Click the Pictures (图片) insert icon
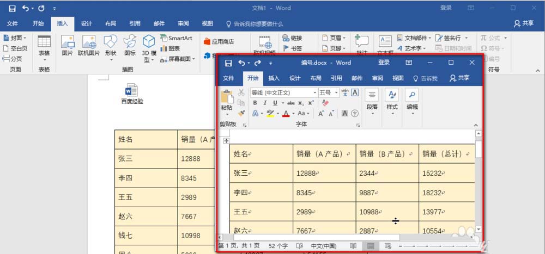The image size is (545, 254). [67, 46]
